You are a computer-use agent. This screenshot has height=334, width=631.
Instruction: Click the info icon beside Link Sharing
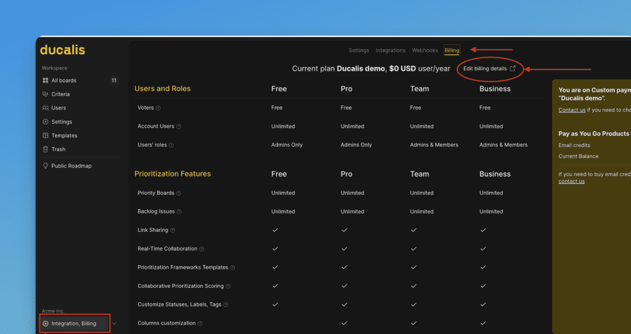(173, 231)
